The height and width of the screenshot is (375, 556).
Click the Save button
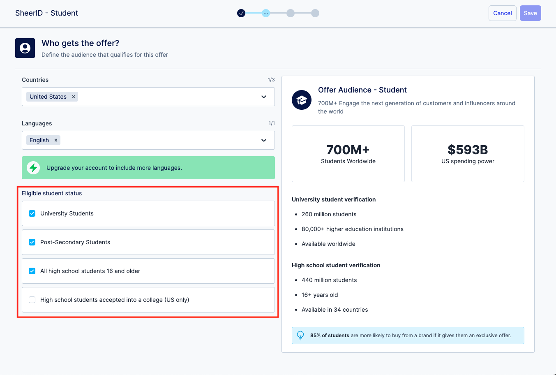point(530,13)
